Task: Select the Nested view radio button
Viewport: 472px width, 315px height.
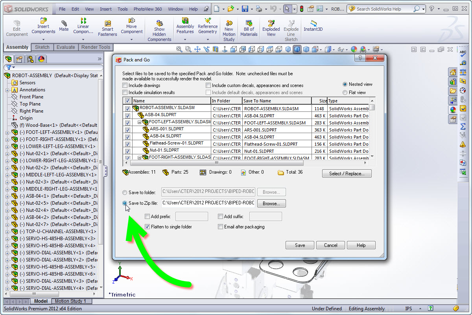Action: (345, 84)
